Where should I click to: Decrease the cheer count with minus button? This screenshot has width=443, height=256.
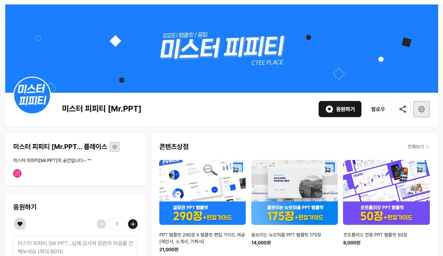(101, 224)
